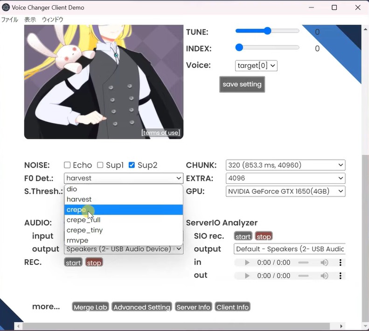Open the CHUNK size dropdown
This screenshot has width=369, height=331.
pyautogui.click(x=285, y=165)
